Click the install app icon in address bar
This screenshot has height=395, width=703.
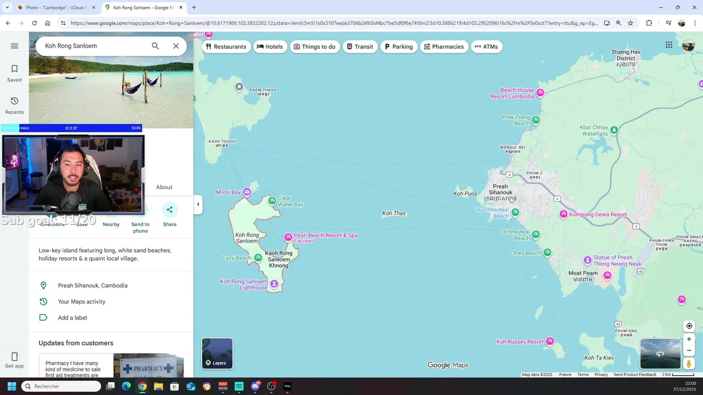click(607, 23)
